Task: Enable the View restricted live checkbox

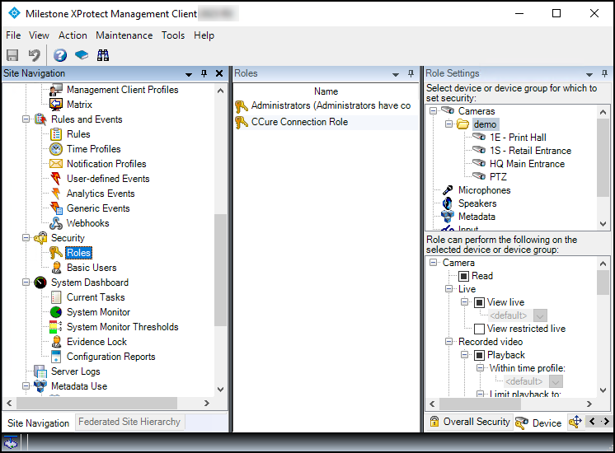Action: pos(479,329)
